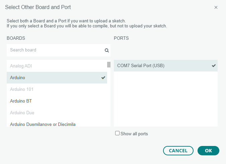The width and height of the screenshot is (226, 164).
Task: Click the BOARDS section heading
Action: (x=16, y=38)
